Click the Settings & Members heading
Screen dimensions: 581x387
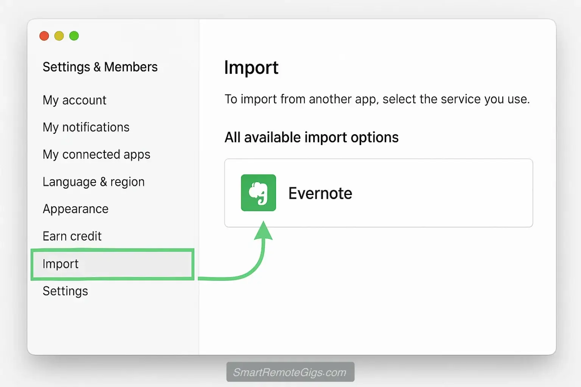(x=100, y=67)
